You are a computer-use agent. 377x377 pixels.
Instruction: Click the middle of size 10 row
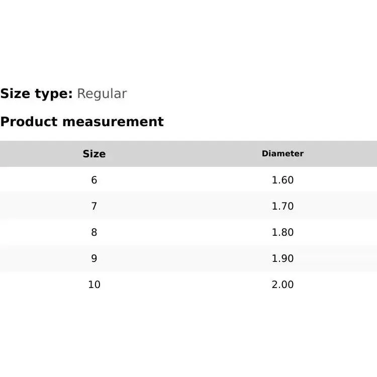coord(189,285)
